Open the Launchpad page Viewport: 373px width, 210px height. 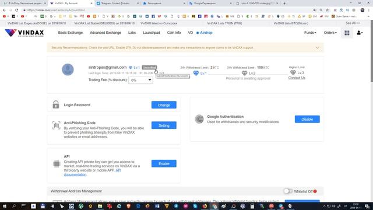152,33
